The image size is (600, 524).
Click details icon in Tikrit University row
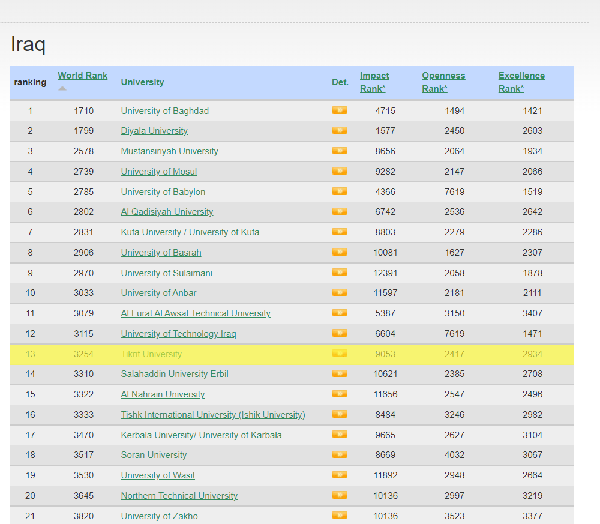coord(340,354)
